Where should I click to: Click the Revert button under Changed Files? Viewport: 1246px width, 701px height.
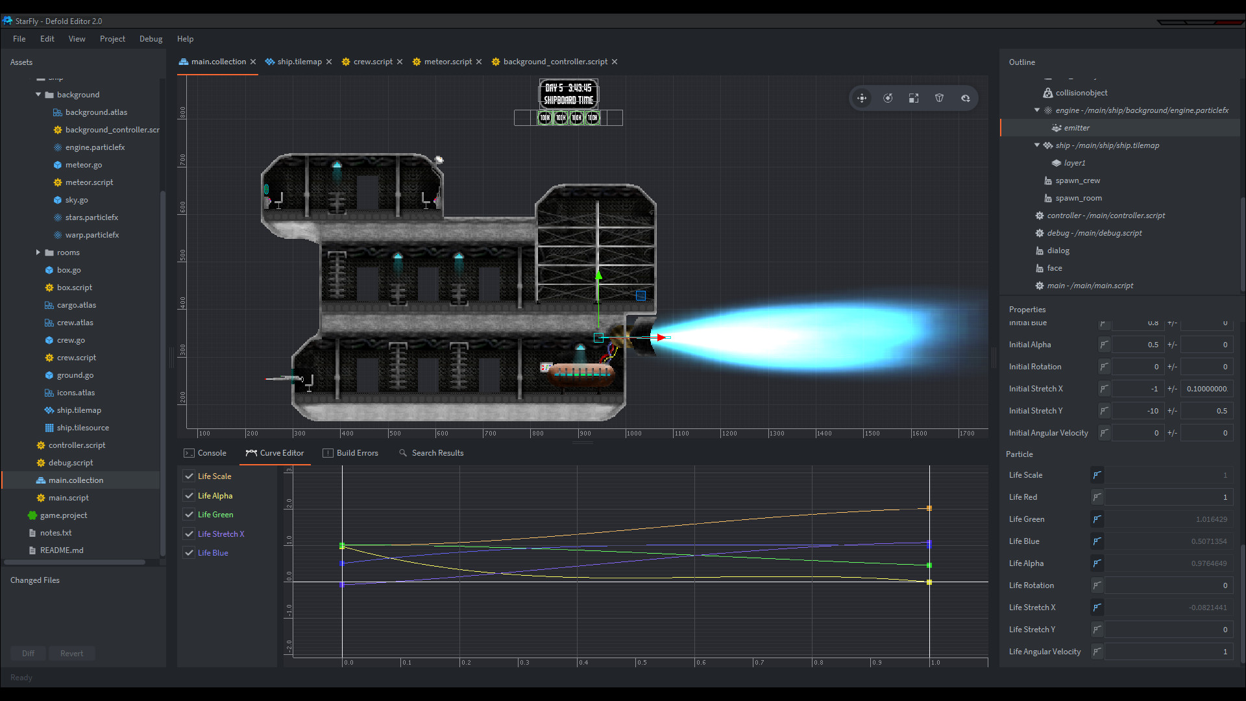[71, 653]
